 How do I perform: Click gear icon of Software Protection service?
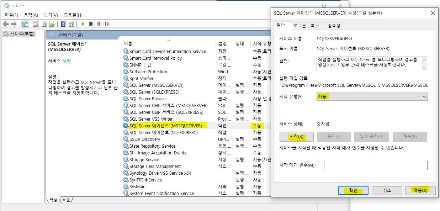[x=126, y=72]
